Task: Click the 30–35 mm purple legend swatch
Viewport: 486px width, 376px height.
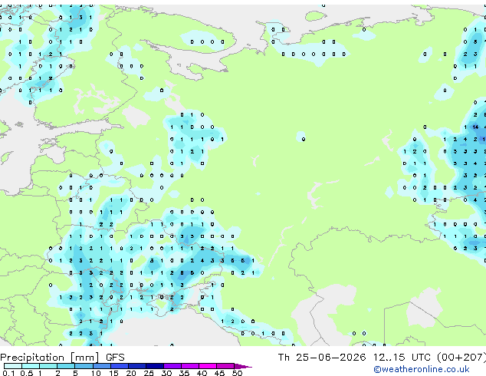Action: [x=172, y=366]
